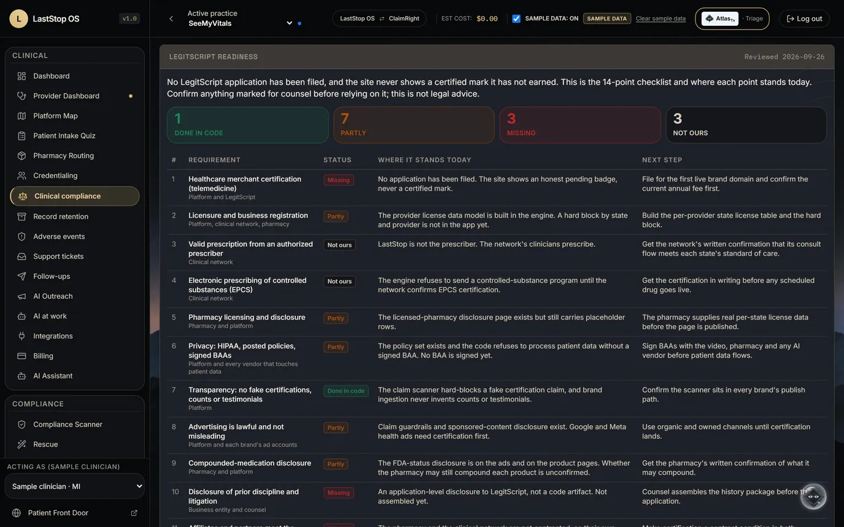Go to the Record retention page
The width and height of the screenshot is (844, 527).
pyautogui.click(x=75, y=217)
